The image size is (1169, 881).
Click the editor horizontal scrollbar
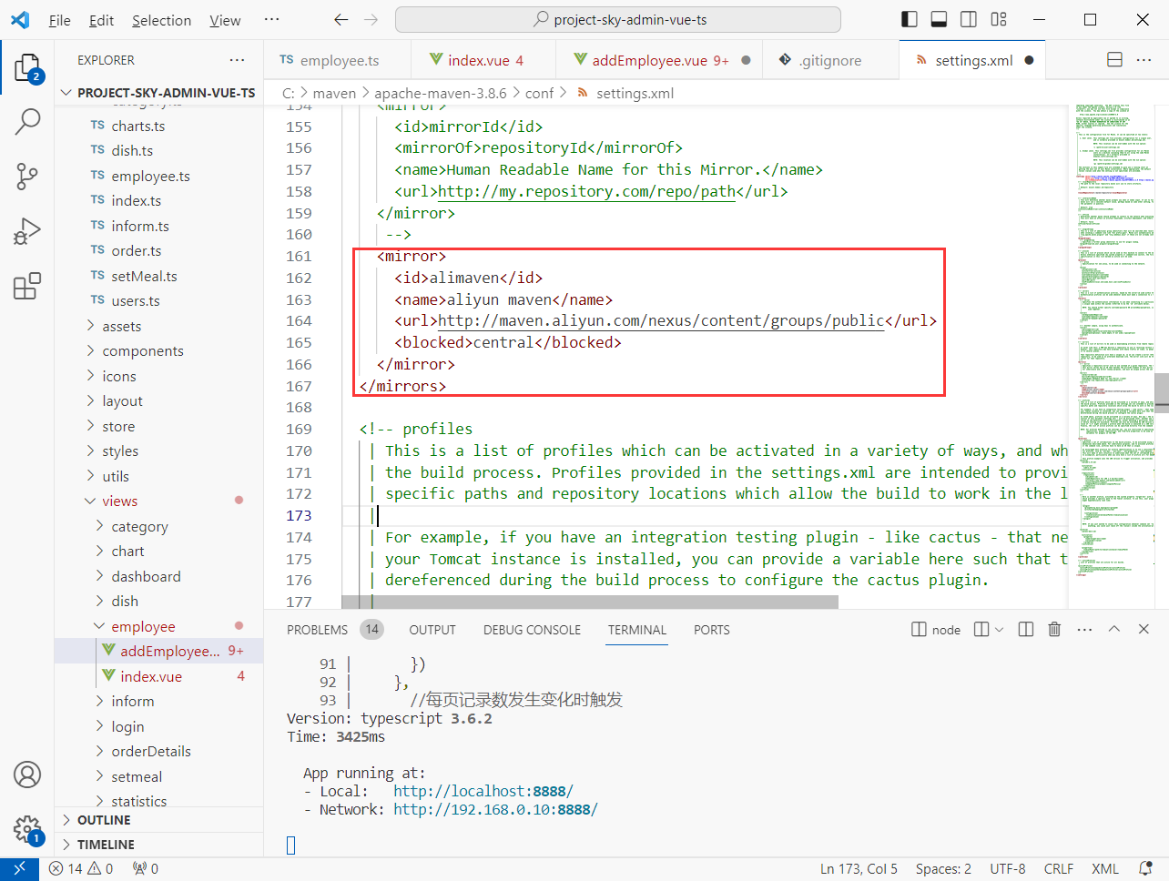point(590,603)
